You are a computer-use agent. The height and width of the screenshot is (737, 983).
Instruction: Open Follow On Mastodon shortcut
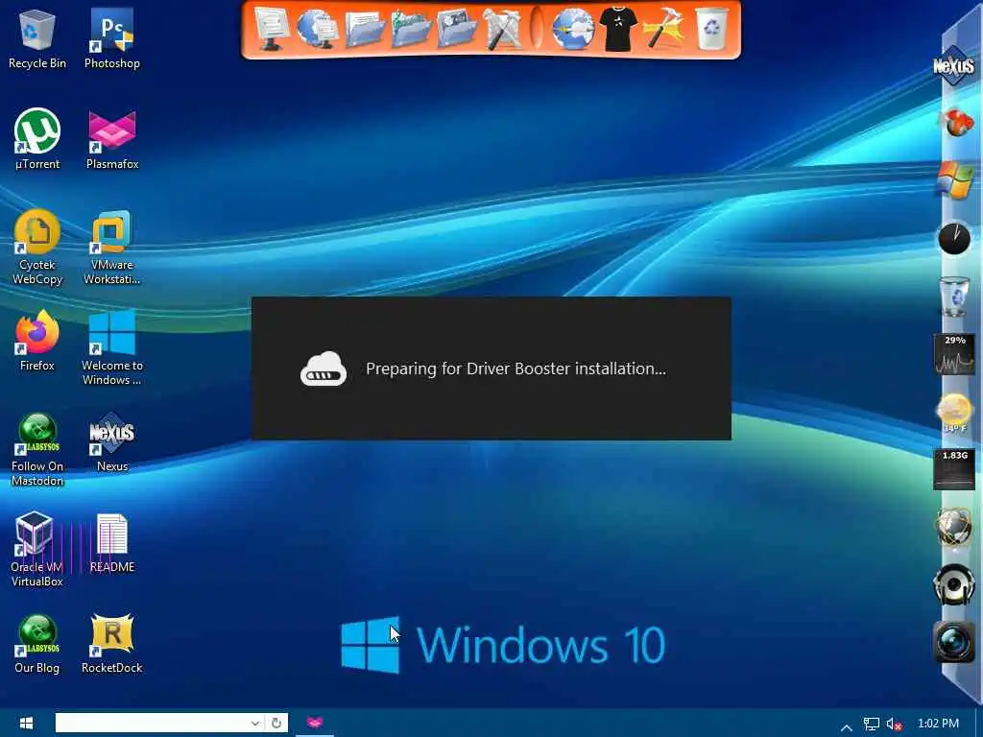(x=37, y=449)
